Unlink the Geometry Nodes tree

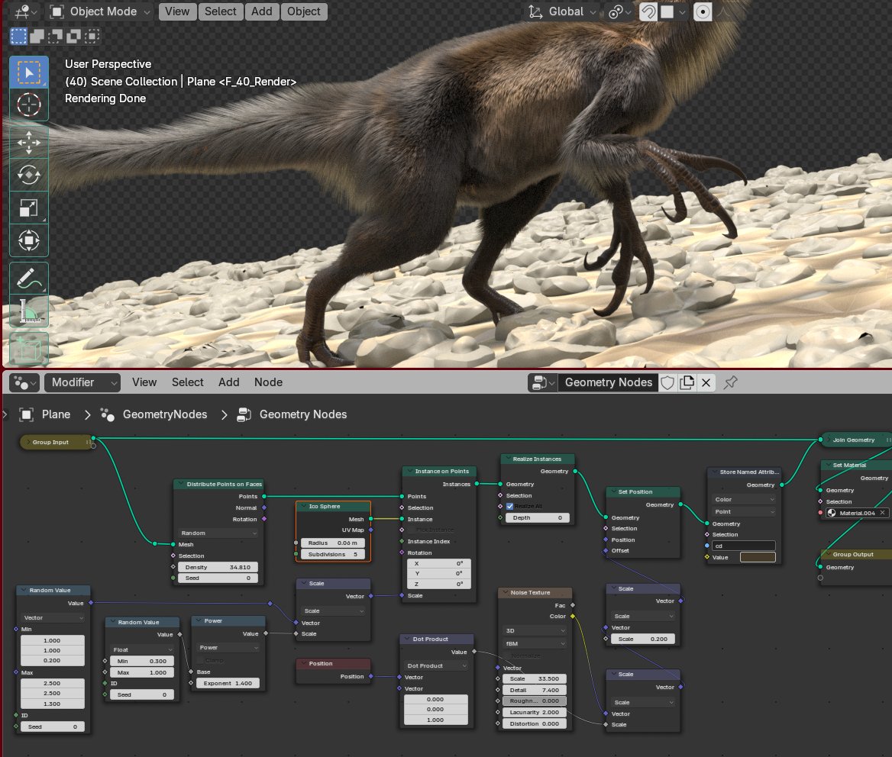pos(706,383)
